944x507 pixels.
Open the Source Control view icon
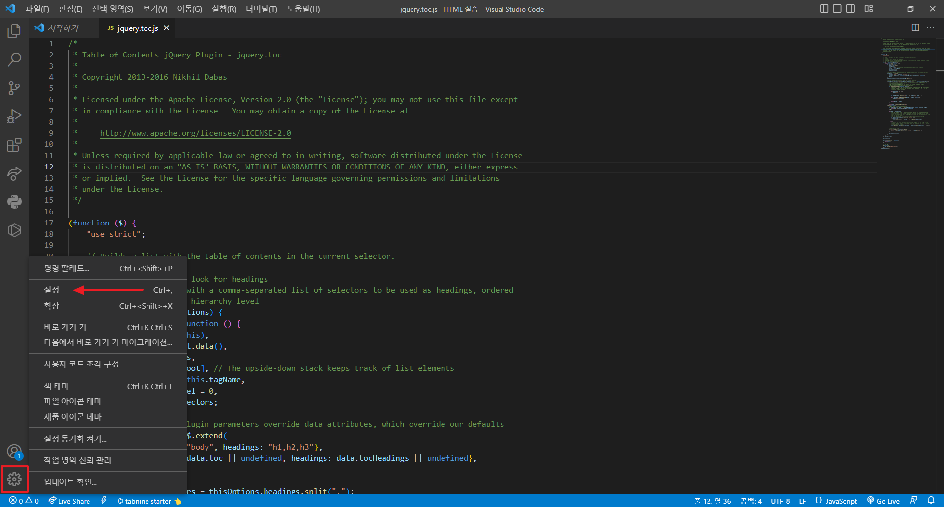click(x=14, y=88)
